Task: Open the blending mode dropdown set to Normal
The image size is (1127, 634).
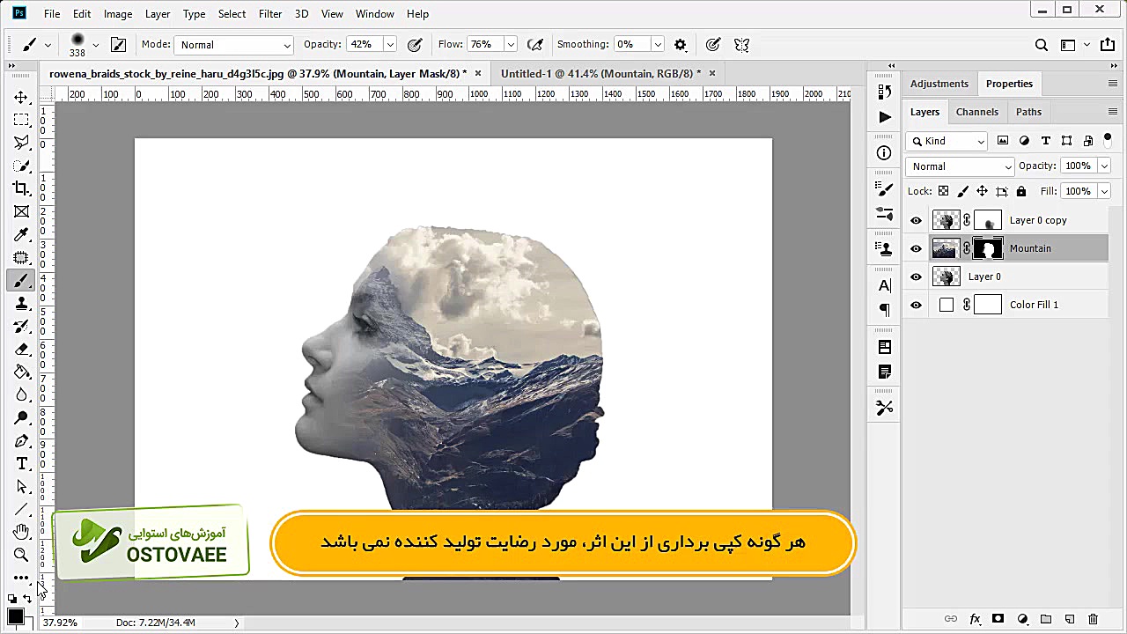Action: 959,166
